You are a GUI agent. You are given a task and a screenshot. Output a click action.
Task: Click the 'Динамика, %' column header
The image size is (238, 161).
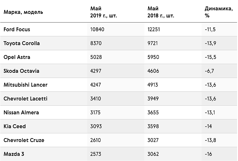point(219,12)
